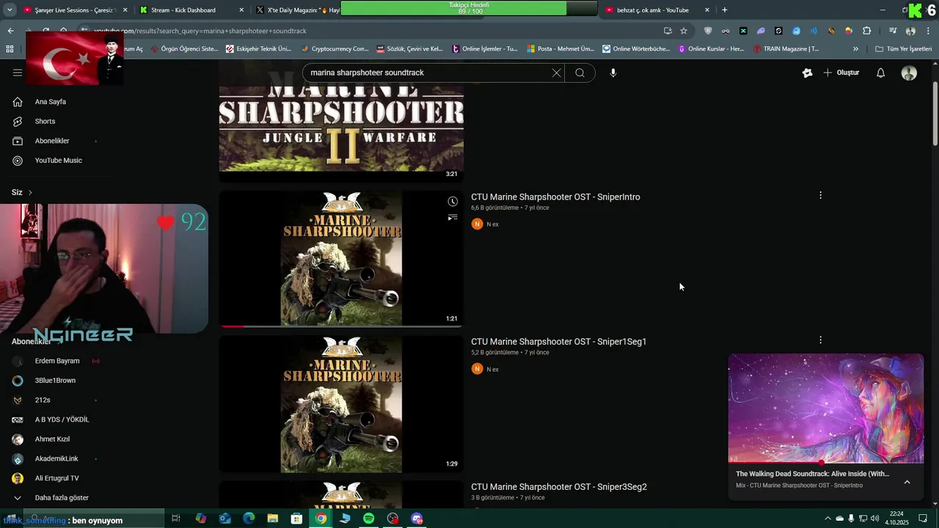Open A B YDS / YÖKDİL channel

(x=62, y=419)
